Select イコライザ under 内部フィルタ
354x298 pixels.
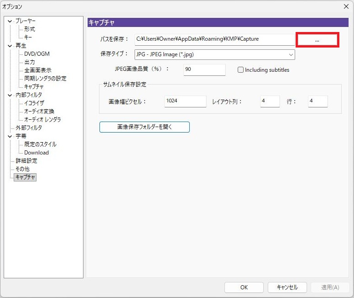[34, 103]
